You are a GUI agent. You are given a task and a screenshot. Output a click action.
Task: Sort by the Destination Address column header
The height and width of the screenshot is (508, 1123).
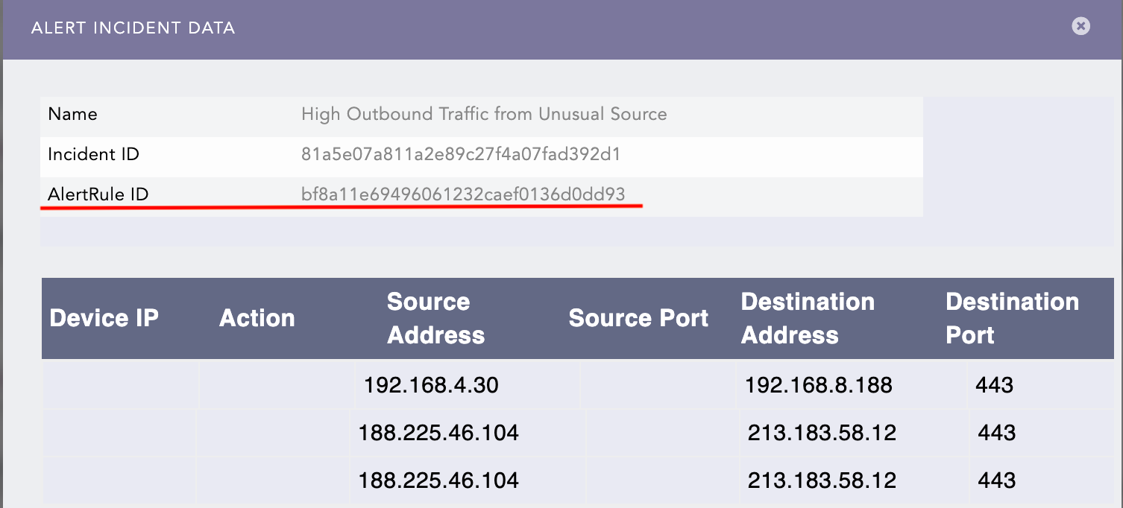[807, 318]
